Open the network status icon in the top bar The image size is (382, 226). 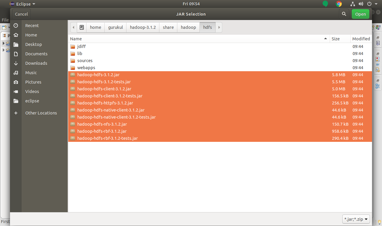click(x=353, y=4)
